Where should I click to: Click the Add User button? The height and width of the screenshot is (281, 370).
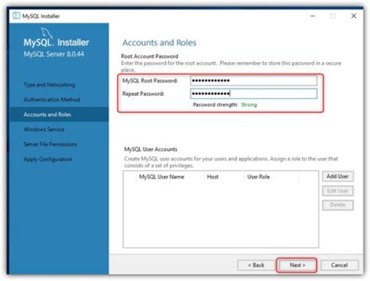[338, 176]
